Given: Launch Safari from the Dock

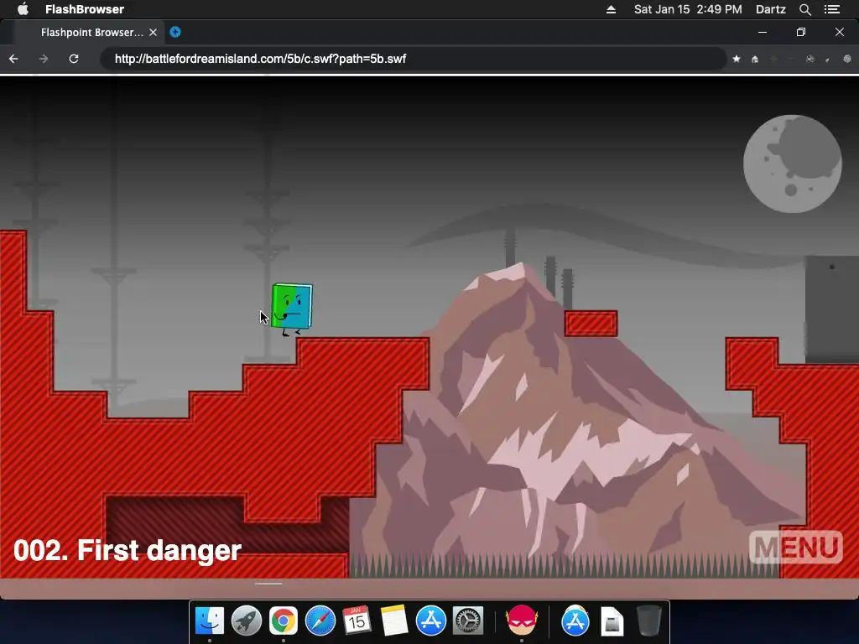Looking at the screenshot, I should point(320,621).
